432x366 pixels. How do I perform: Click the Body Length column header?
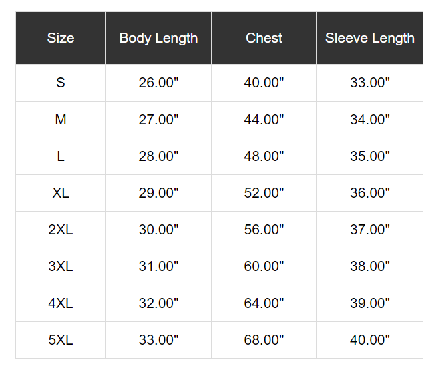(x=158, y=38)
